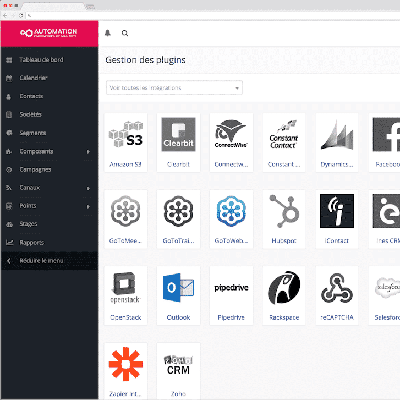Click the notifications bell icon
The image size is (400, 400).
point(108,33)
